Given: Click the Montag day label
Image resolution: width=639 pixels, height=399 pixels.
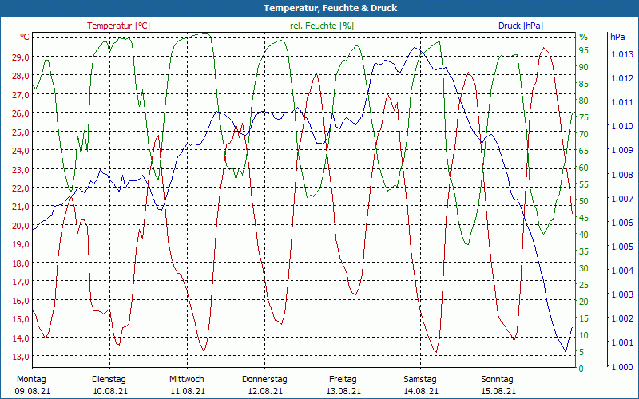Looking at the screenshot, I should pyautogui.click(x=31, y=380).
